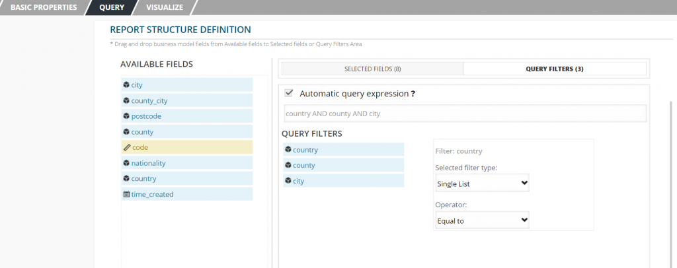Click the vertical scrollbar on right edge

(x=670, y=184)
